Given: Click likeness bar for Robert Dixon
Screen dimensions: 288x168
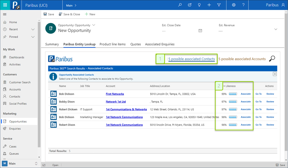Looking at the screenshot, I should click(233, 125).
